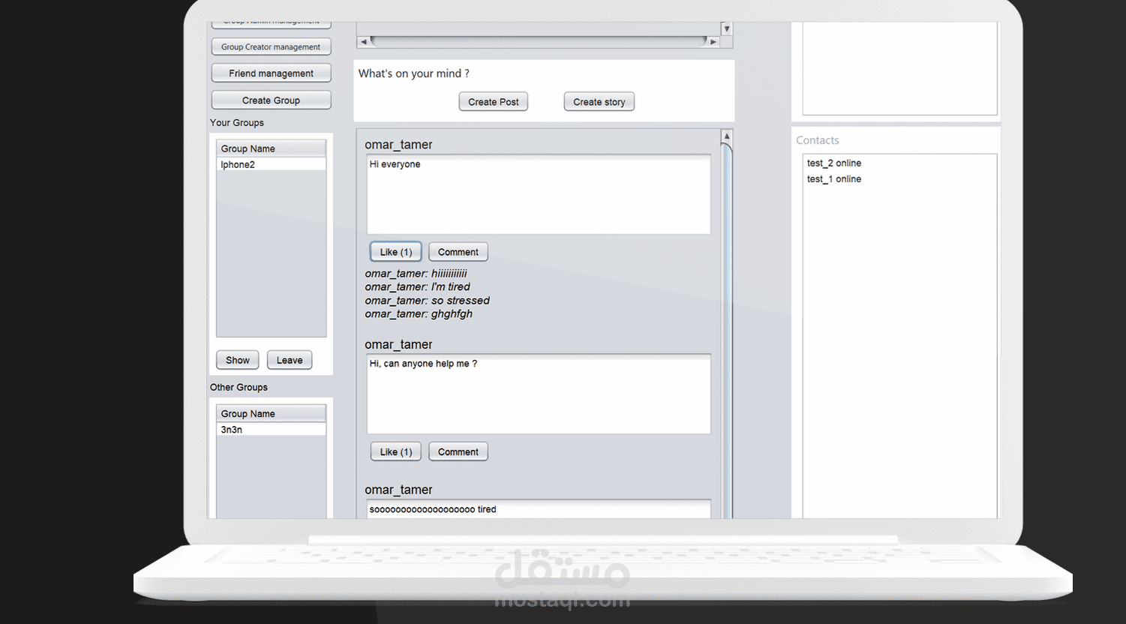
Task: Click comment 'omar_tamer: so stressed'
Action: [427, 300]
